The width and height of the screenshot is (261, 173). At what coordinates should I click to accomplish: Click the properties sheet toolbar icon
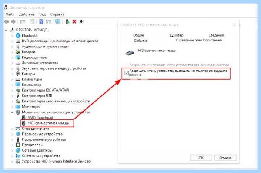(x=32, y=21)
